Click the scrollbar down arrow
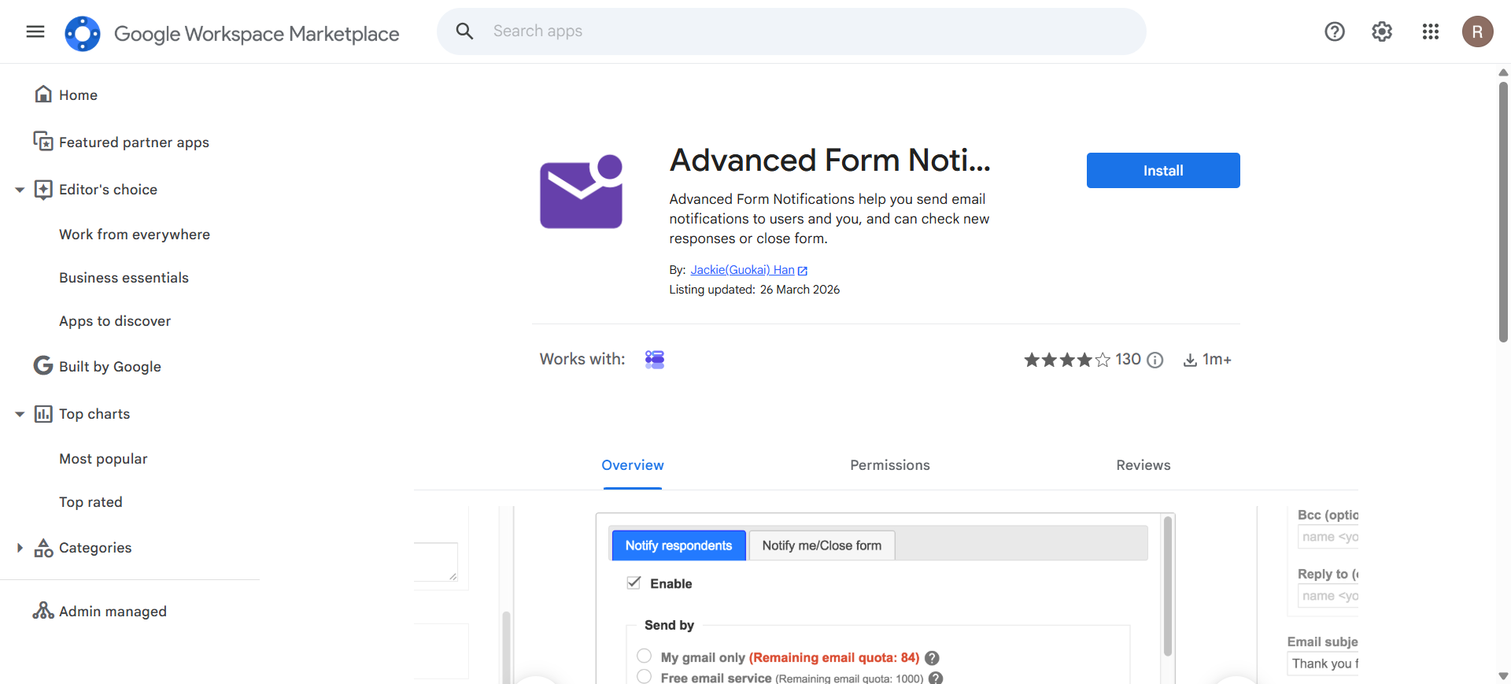The image size is (1511, 684). point(1503,676)
